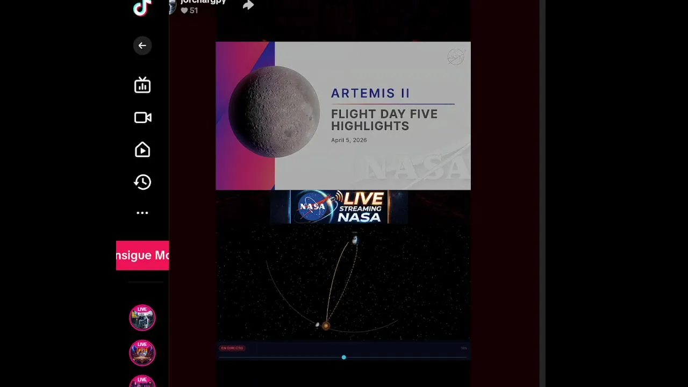Open the first LIVE avatar in sidebar
The width and height of the screenshot is (688, 387).
tap(142, 318)
